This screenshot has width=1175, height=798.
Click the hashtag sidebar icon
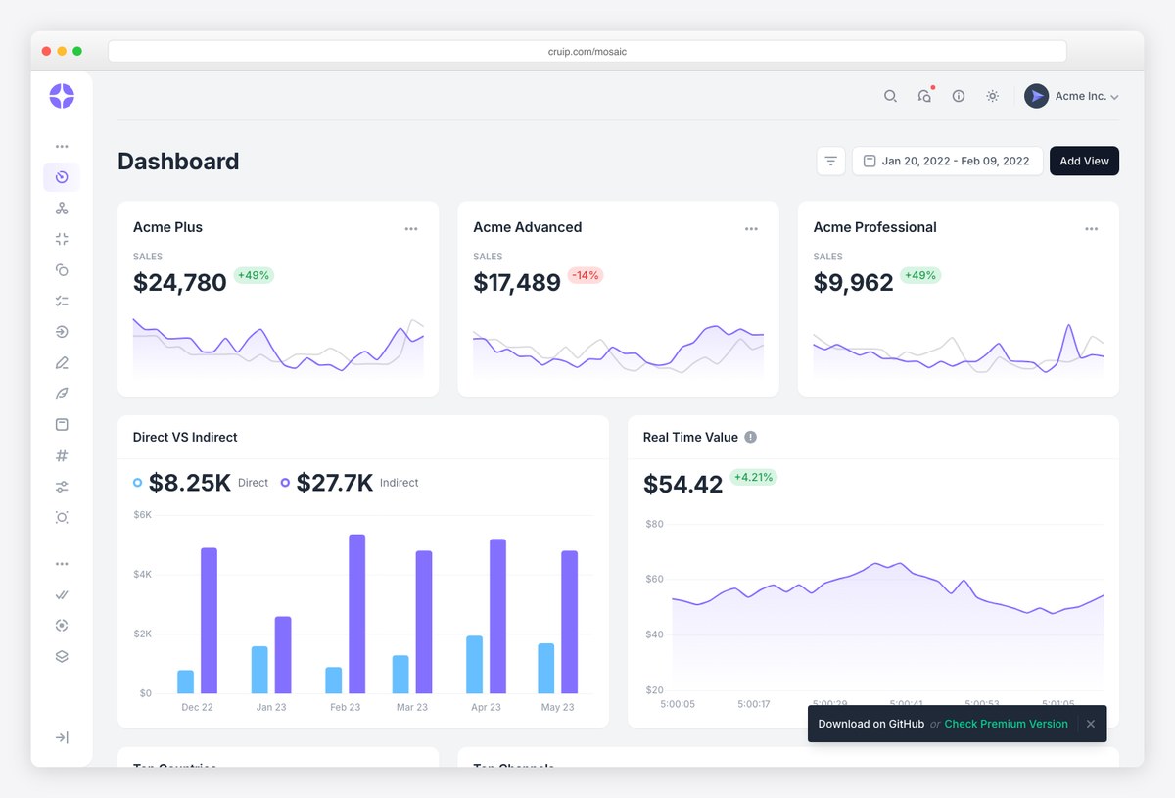click(x=62, y=455)
